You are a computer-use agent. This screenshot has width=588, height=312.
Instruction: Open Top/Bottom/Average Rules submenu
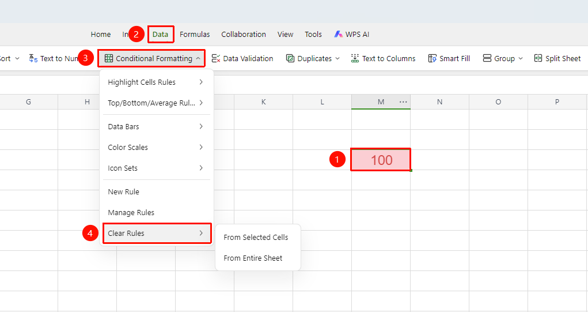[156, 103]
